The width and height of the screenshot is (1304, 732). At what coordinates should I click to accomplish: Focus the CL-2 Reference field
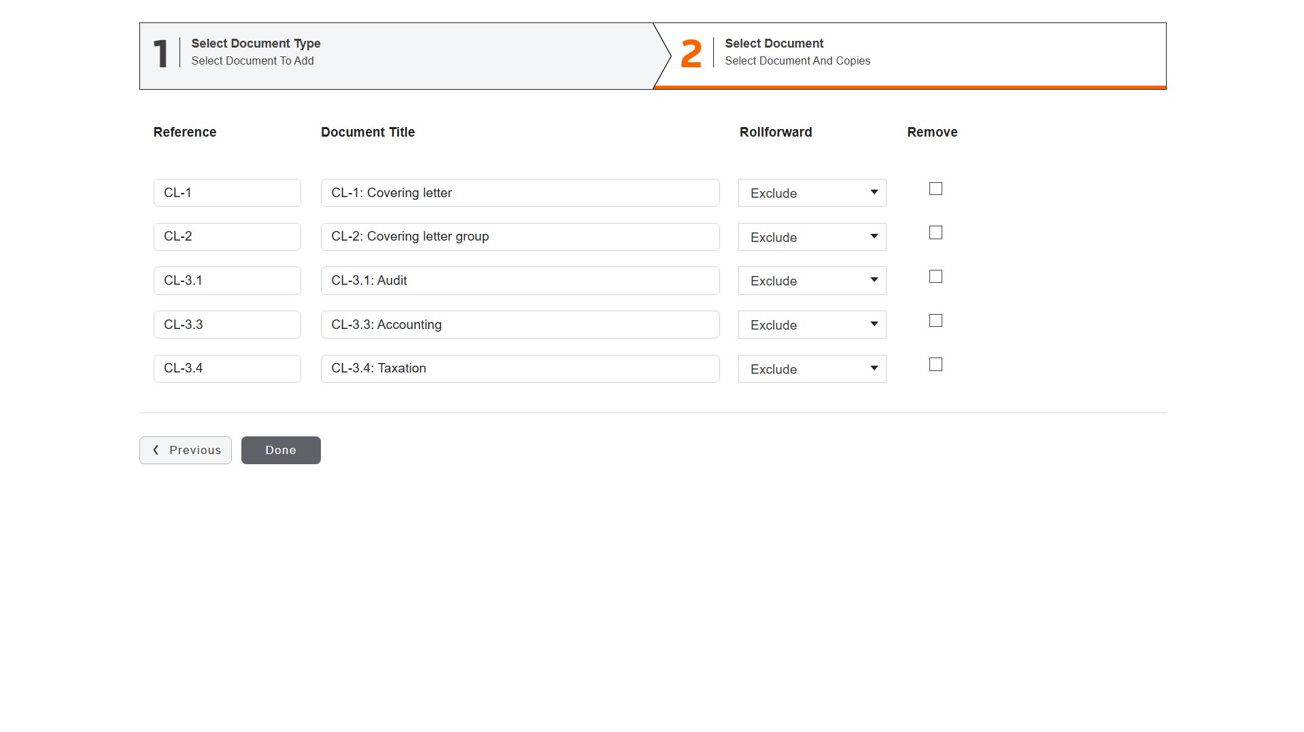tap(227, 237)
